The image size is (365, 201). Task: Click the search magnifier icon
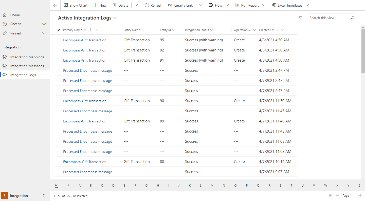tap(352, 18)
